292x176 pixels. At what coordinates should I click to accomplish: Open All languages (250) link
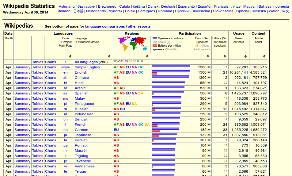coord(86,62)
